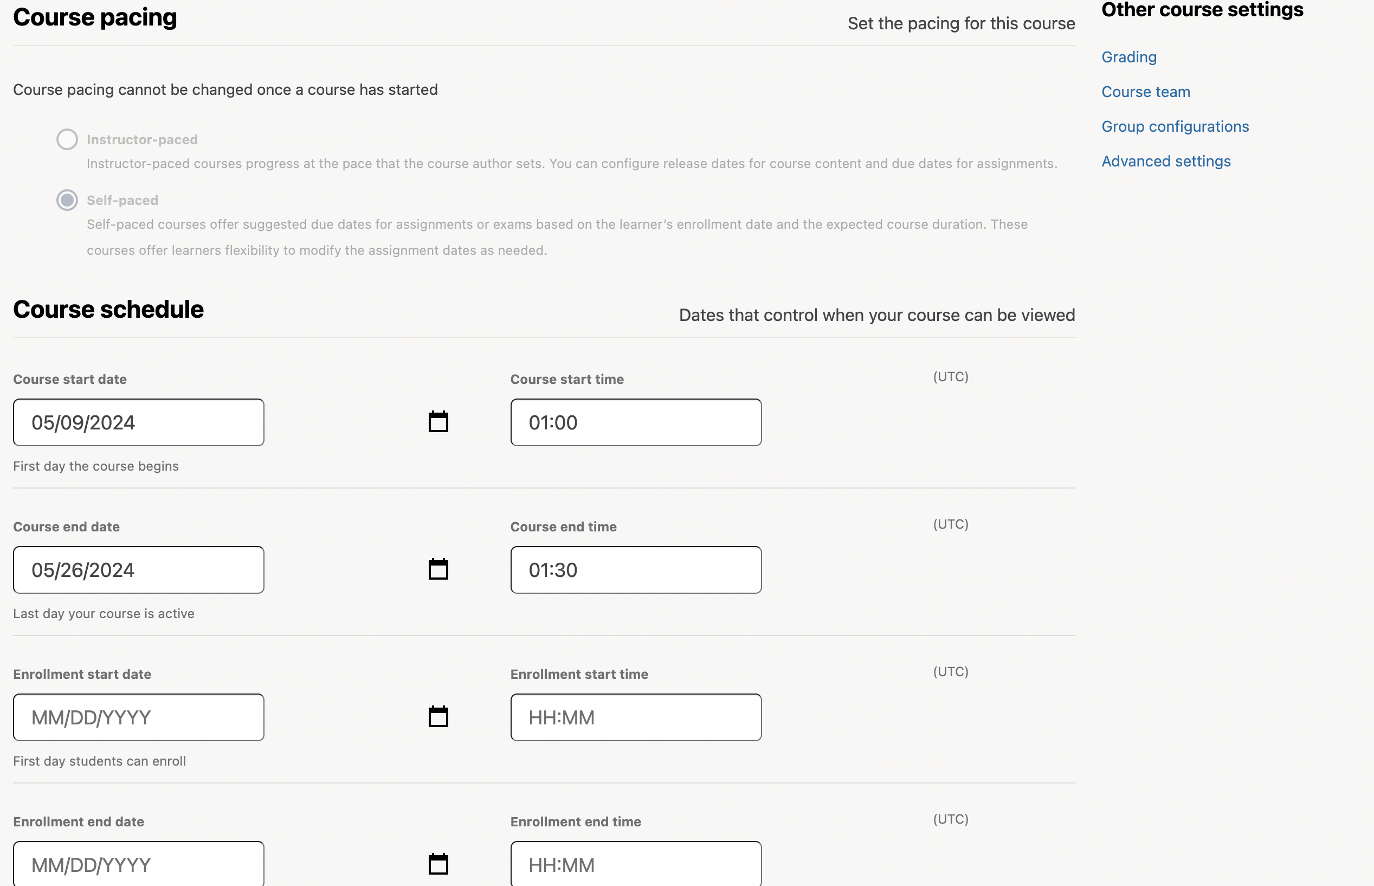Screen dimensions: 1374x886
Task: Open calendar picker for Enrollment end date
Action: click(x=438, y=864)
